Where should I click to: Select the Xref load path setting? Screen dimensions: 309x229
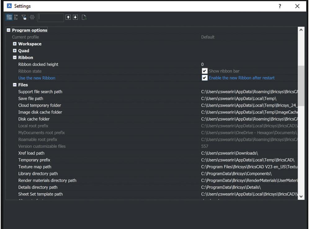tap(31, 153)
